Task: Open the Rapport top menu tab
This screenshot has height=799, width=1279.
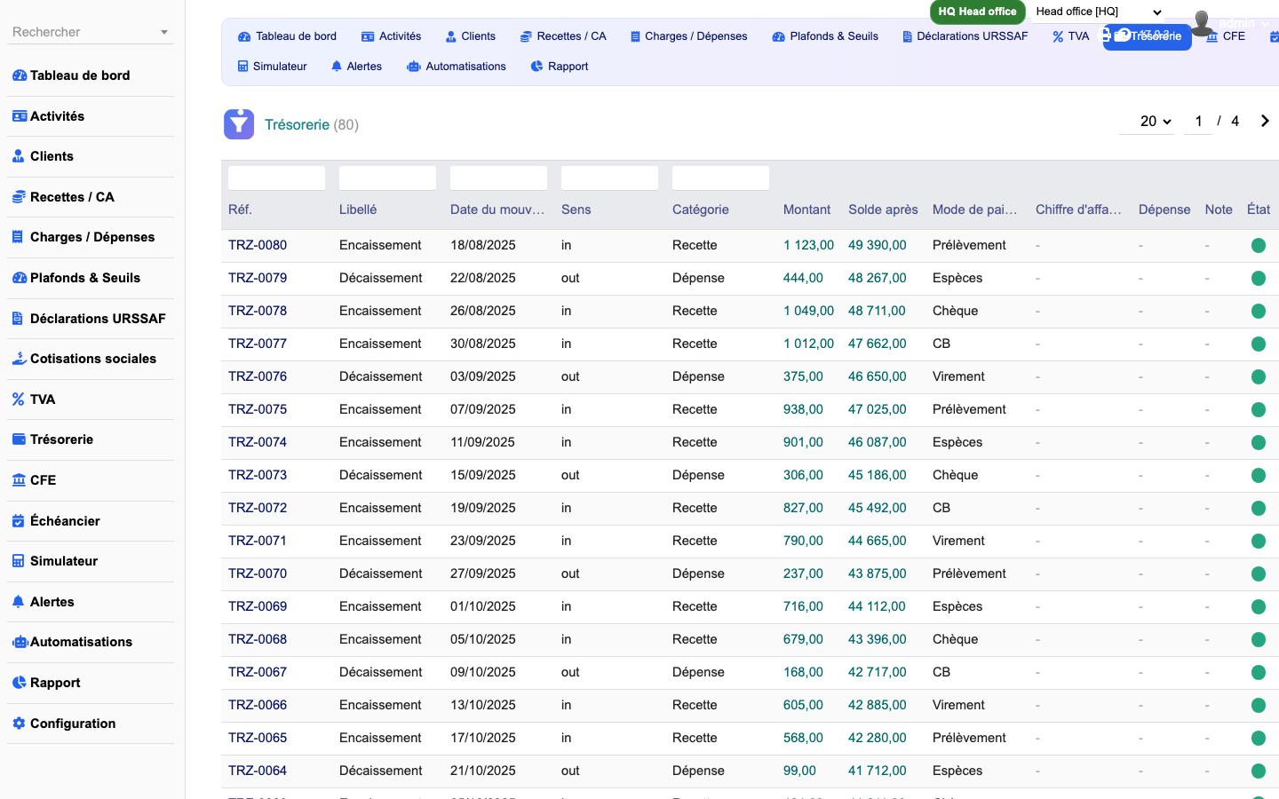Action: coord(560,67)
